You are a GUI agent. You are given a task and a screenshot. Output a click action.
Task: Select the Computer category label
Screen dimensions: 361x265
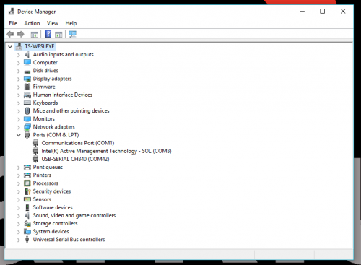click(45, 63)
